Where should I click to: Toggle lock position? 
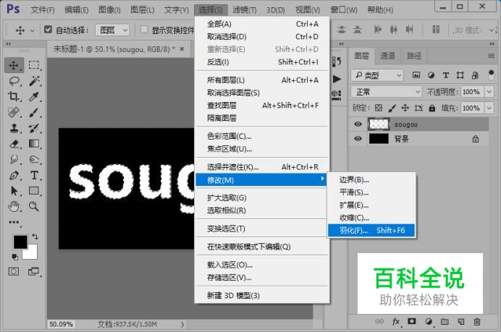tap(405, 108)
